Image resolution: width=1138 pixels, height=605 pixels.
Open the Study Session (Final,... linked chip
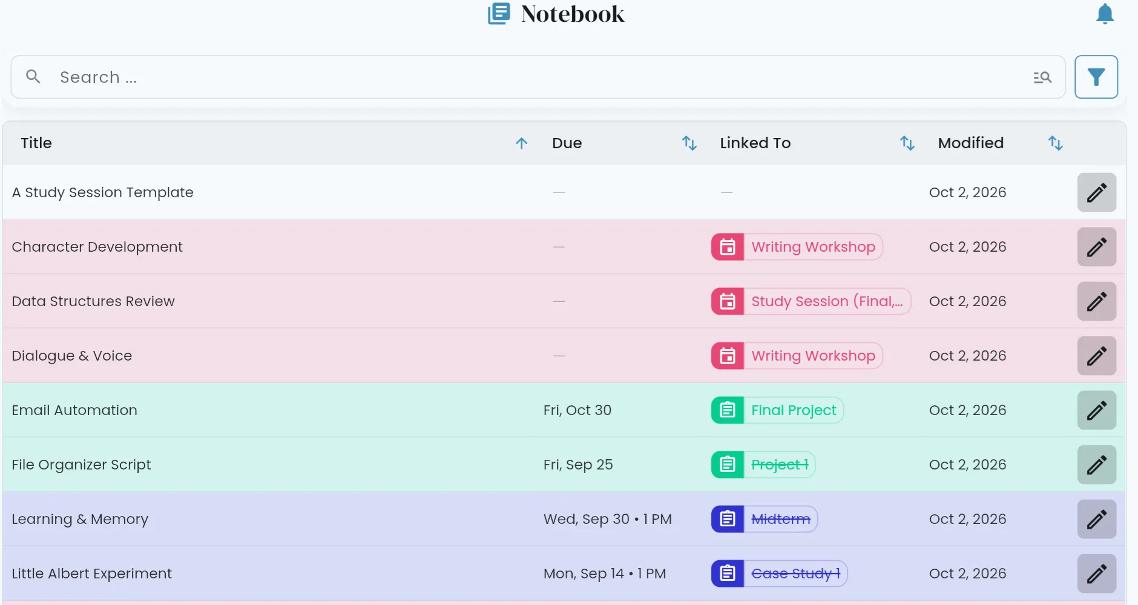pyautogui.click(x=811, y=301)
